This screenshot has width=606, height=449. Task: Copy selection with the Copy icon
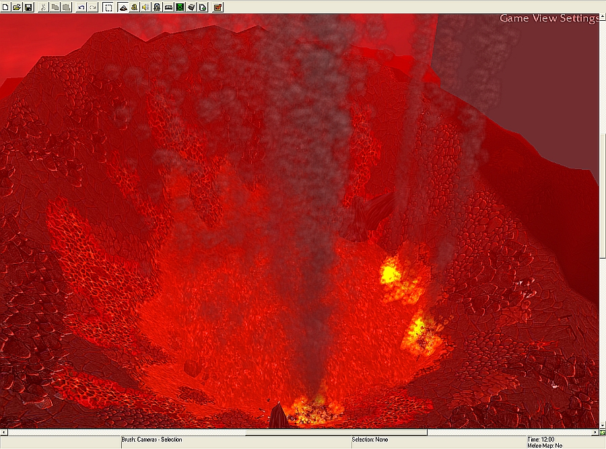[55, 7]
